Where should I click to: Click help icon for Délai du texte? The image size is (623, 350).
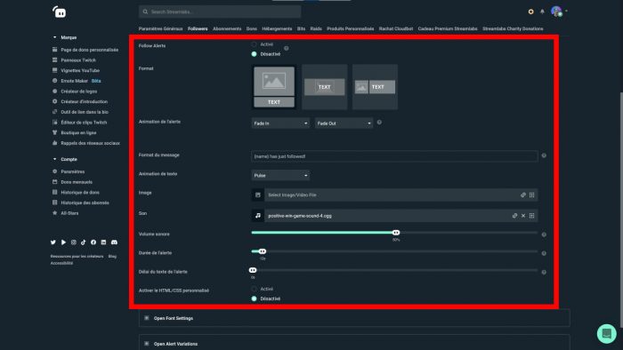pyautogui.click(x=544, y=273)
